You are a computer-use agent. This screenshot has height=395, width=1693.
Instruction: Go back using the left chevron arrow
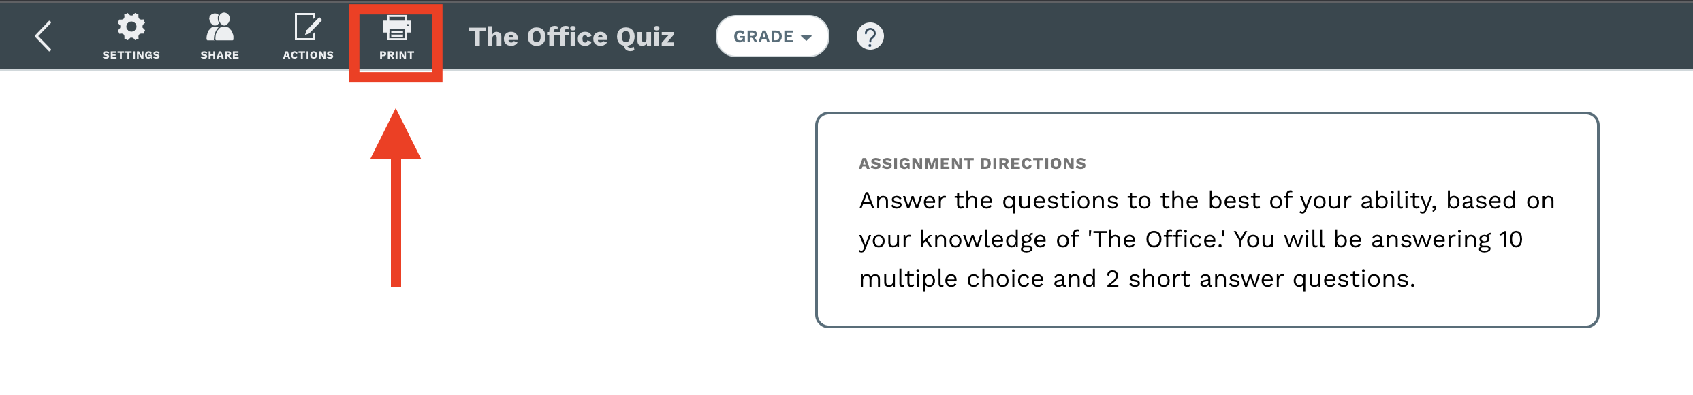[x=43, y=36]
